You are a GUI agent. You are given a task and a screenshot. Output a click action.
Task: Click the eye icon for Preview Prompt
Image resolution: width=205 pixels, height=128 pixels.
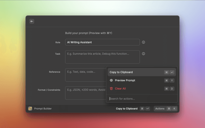(111, 81)
